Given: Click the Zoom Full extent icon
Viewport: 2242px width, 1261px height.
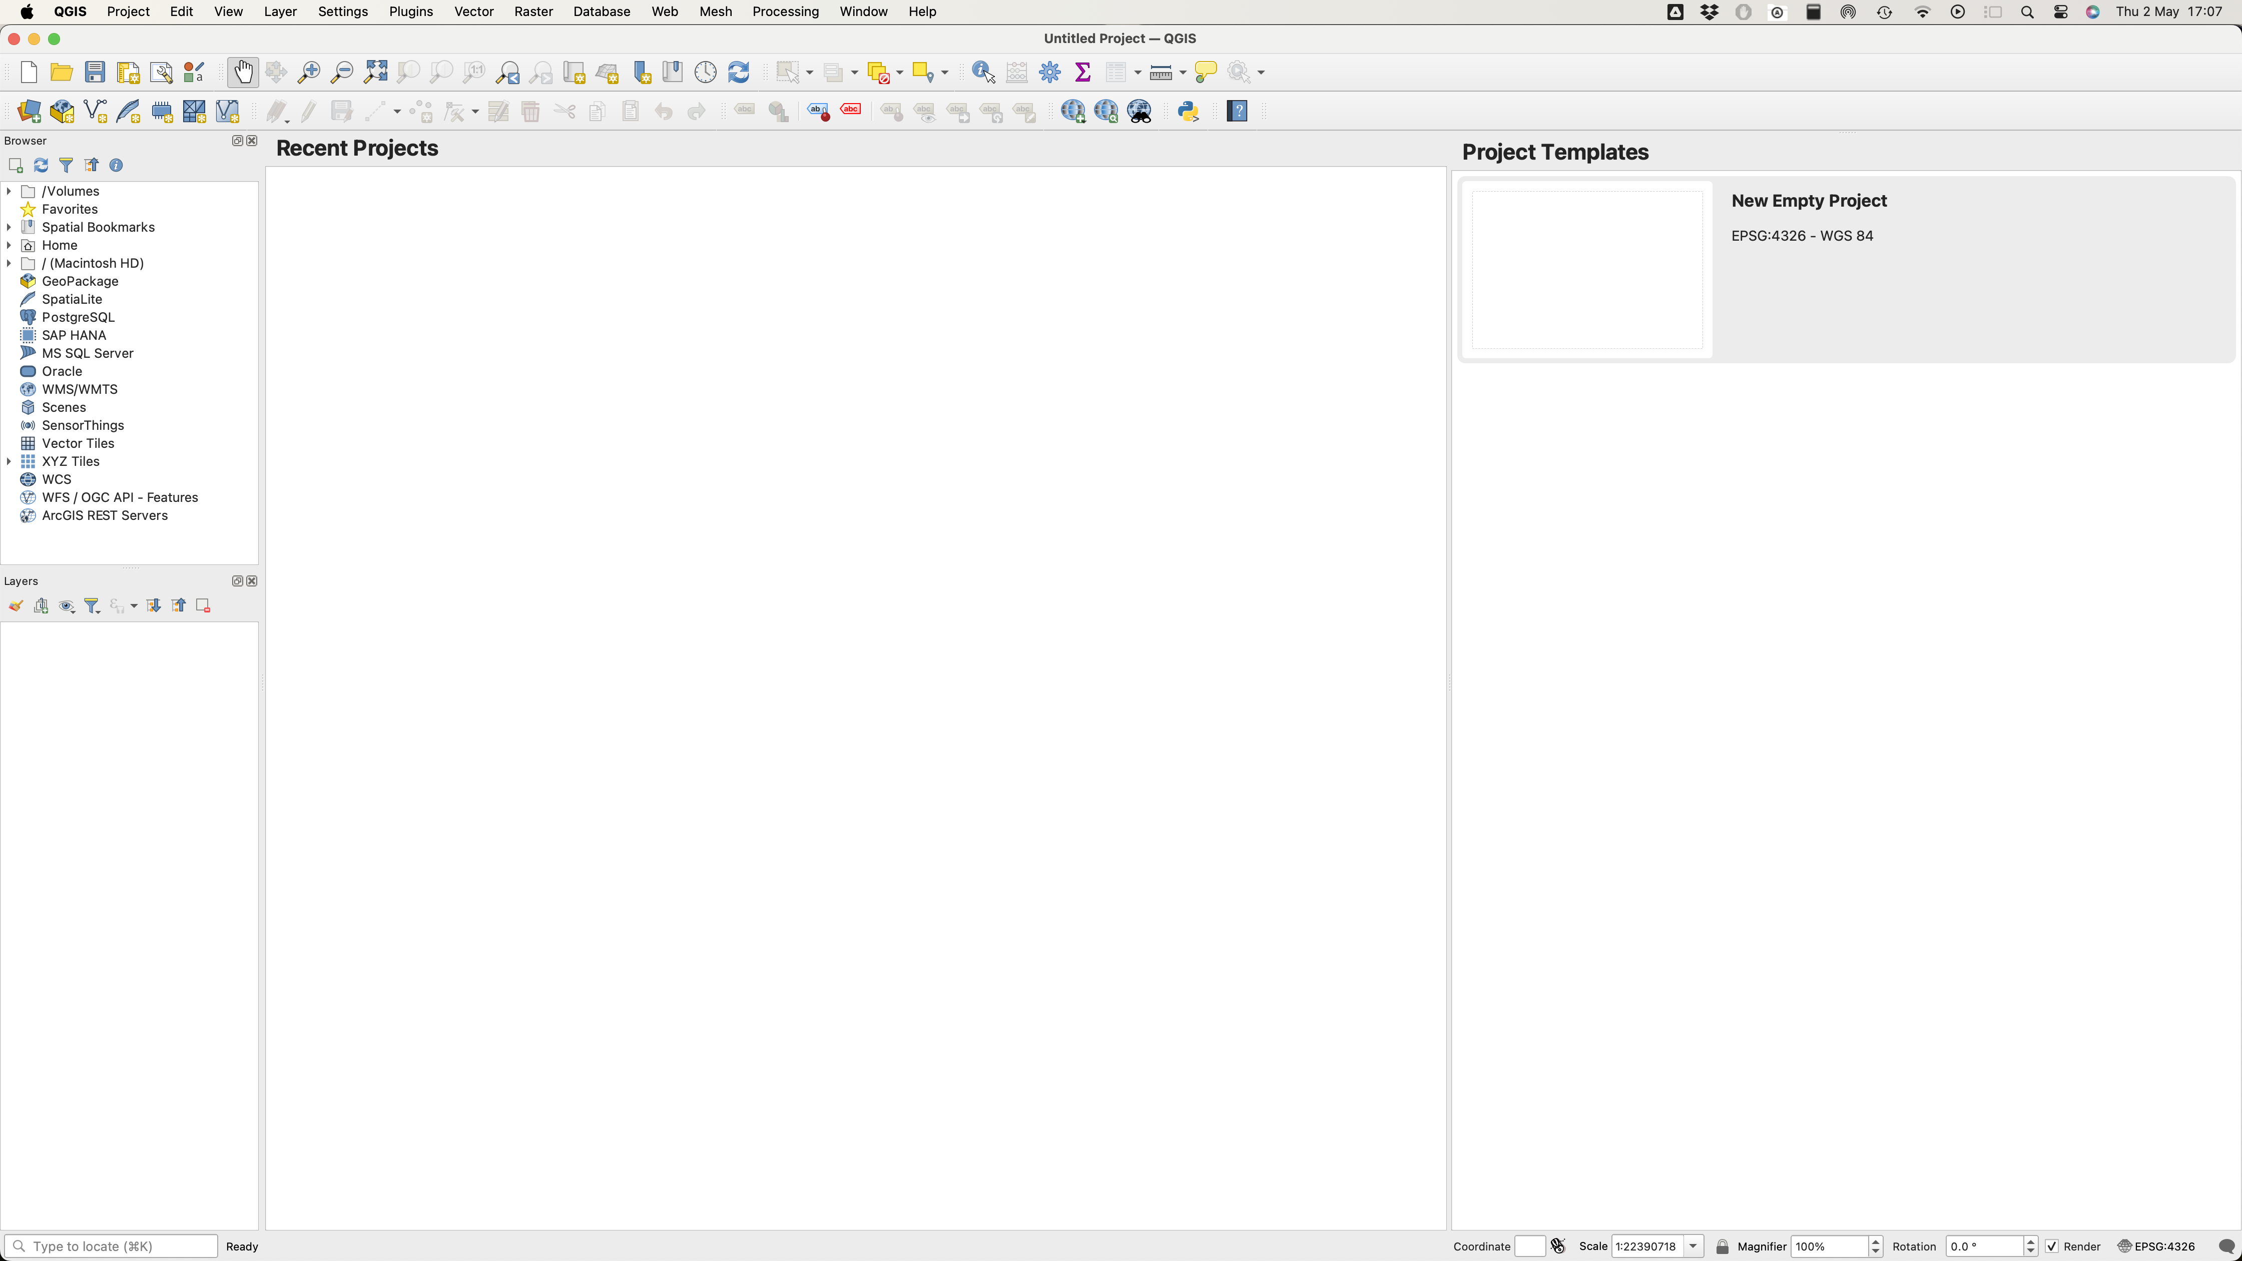Looking at the screenshot, I should coord(376,72).
